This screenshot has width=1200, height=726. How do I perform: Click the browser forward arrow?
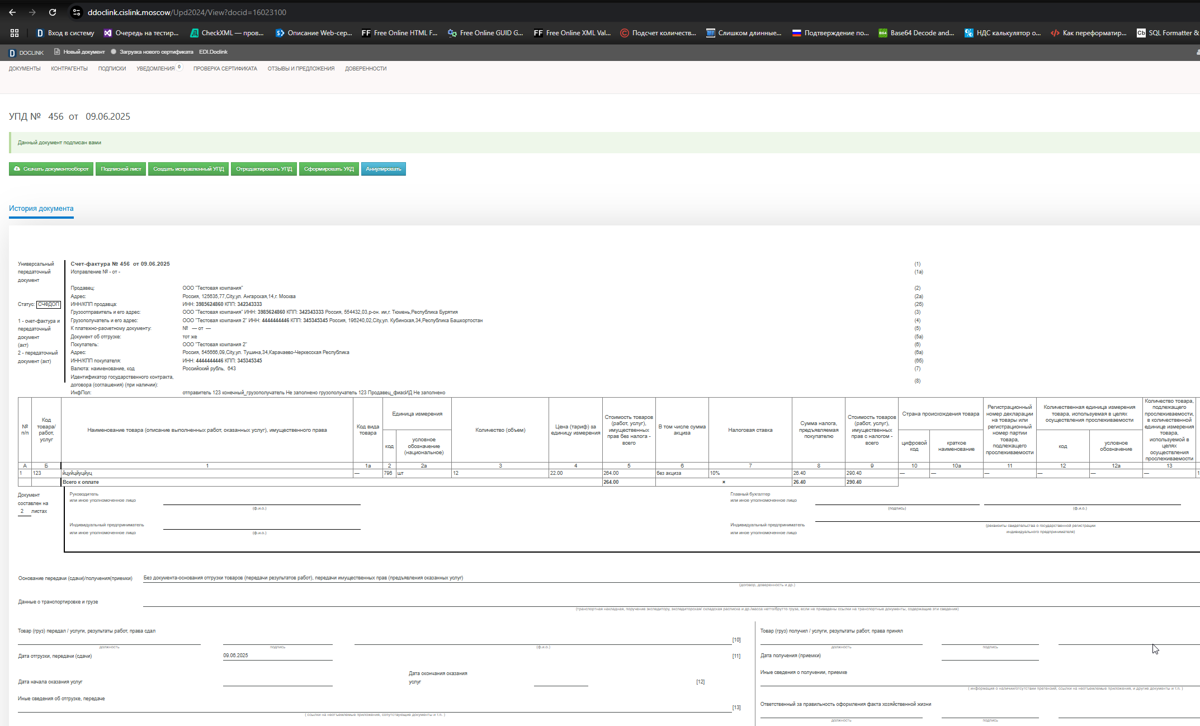coord(32,12)
